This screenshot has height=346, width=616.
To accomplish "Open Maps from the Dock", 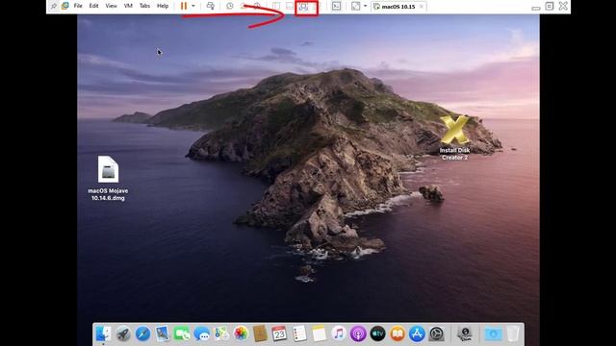I will [221, 334].
